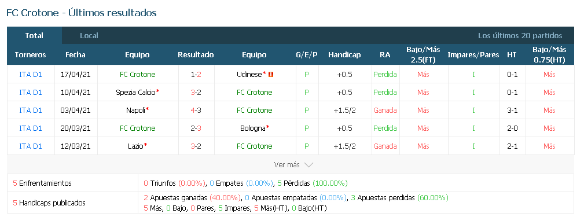This screenshot has height=217, width=584.
Task: Click the Spezia Calcio team name
Action: coord(135,93)
